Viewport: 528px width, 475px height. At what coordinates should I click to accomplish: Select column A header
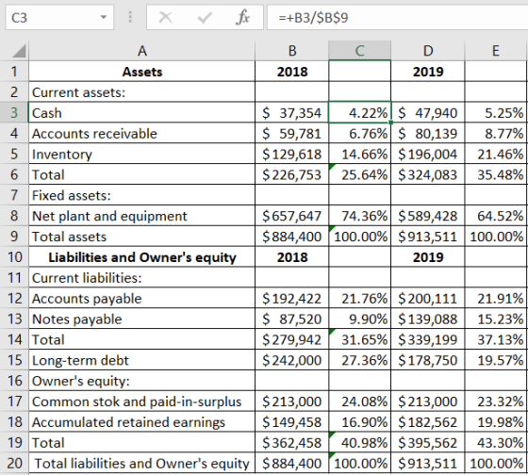tap(142, 51)
